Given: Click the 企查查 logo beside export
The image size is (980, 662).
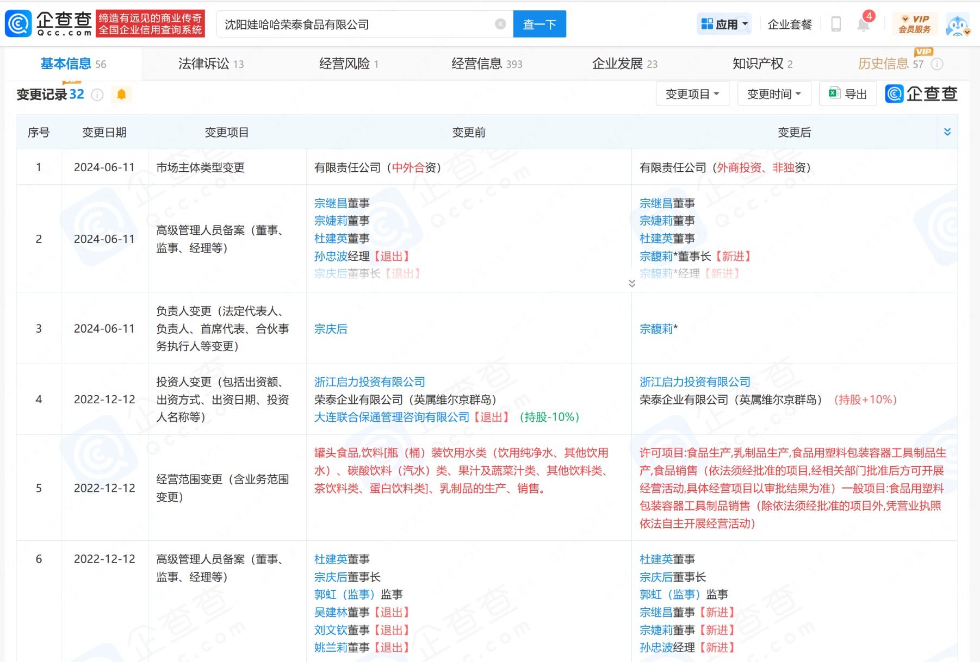Looking at the screenshot, I should (x=921, y=94).
